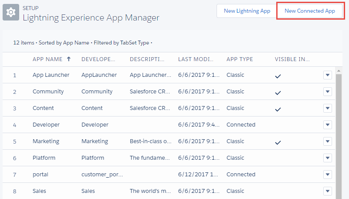Click App Launcher visible-in-Lightning checkmark
The width and height of the screenshot is (349, 199).
[x=278, y=76]
